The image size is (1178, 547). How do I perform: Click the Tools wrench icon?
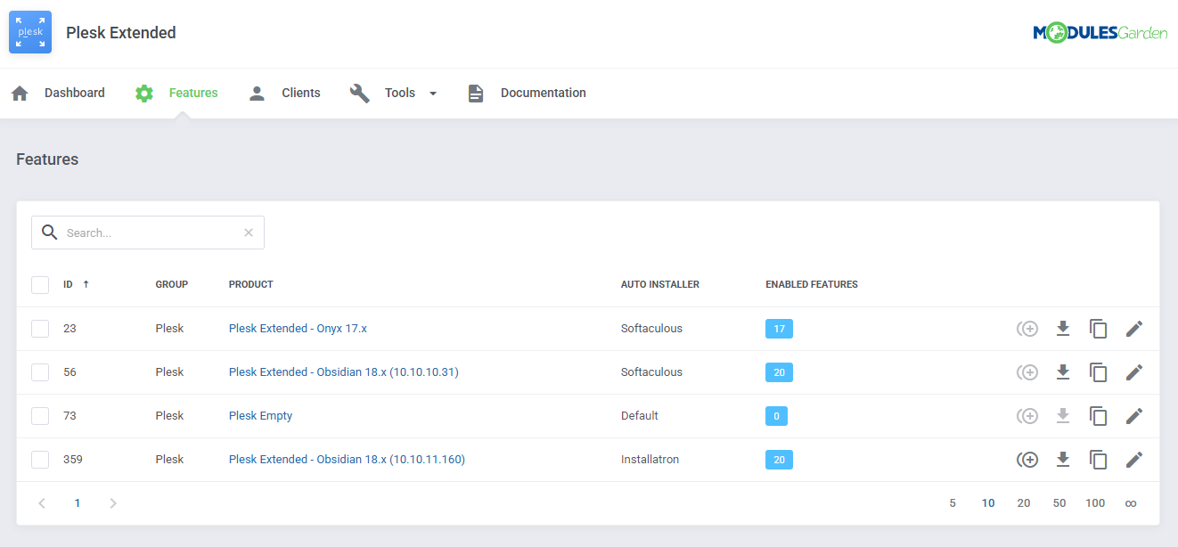tap(359, 92)
